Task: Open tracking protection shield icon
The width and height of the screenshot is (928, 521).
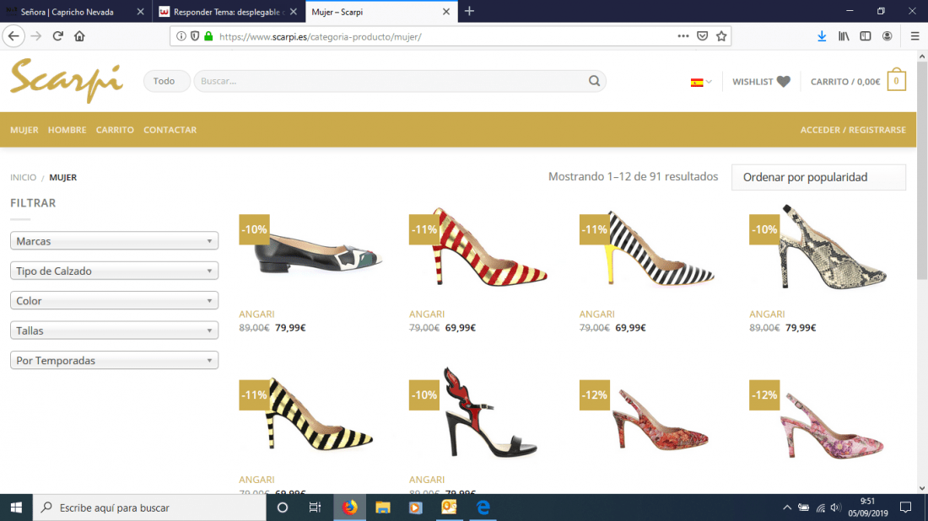Action: point(195,36)
